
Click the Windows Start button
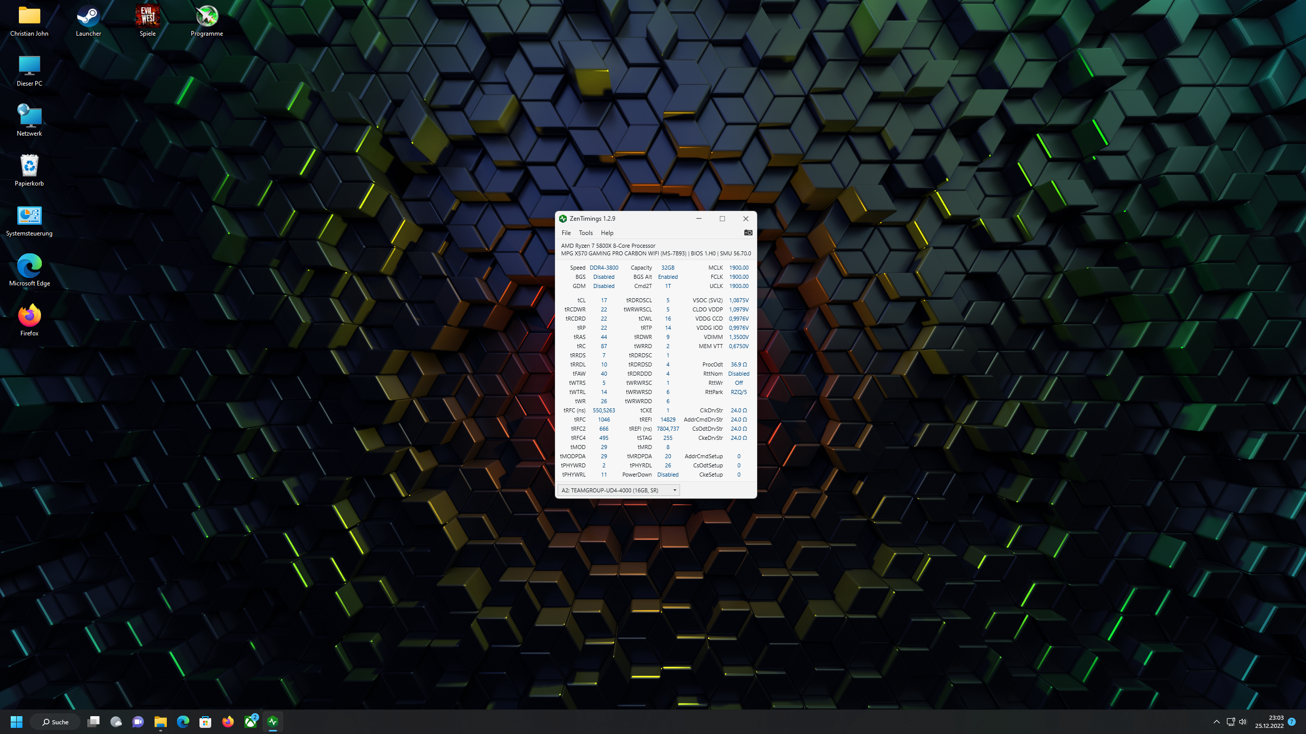click(x=16, y=722)
